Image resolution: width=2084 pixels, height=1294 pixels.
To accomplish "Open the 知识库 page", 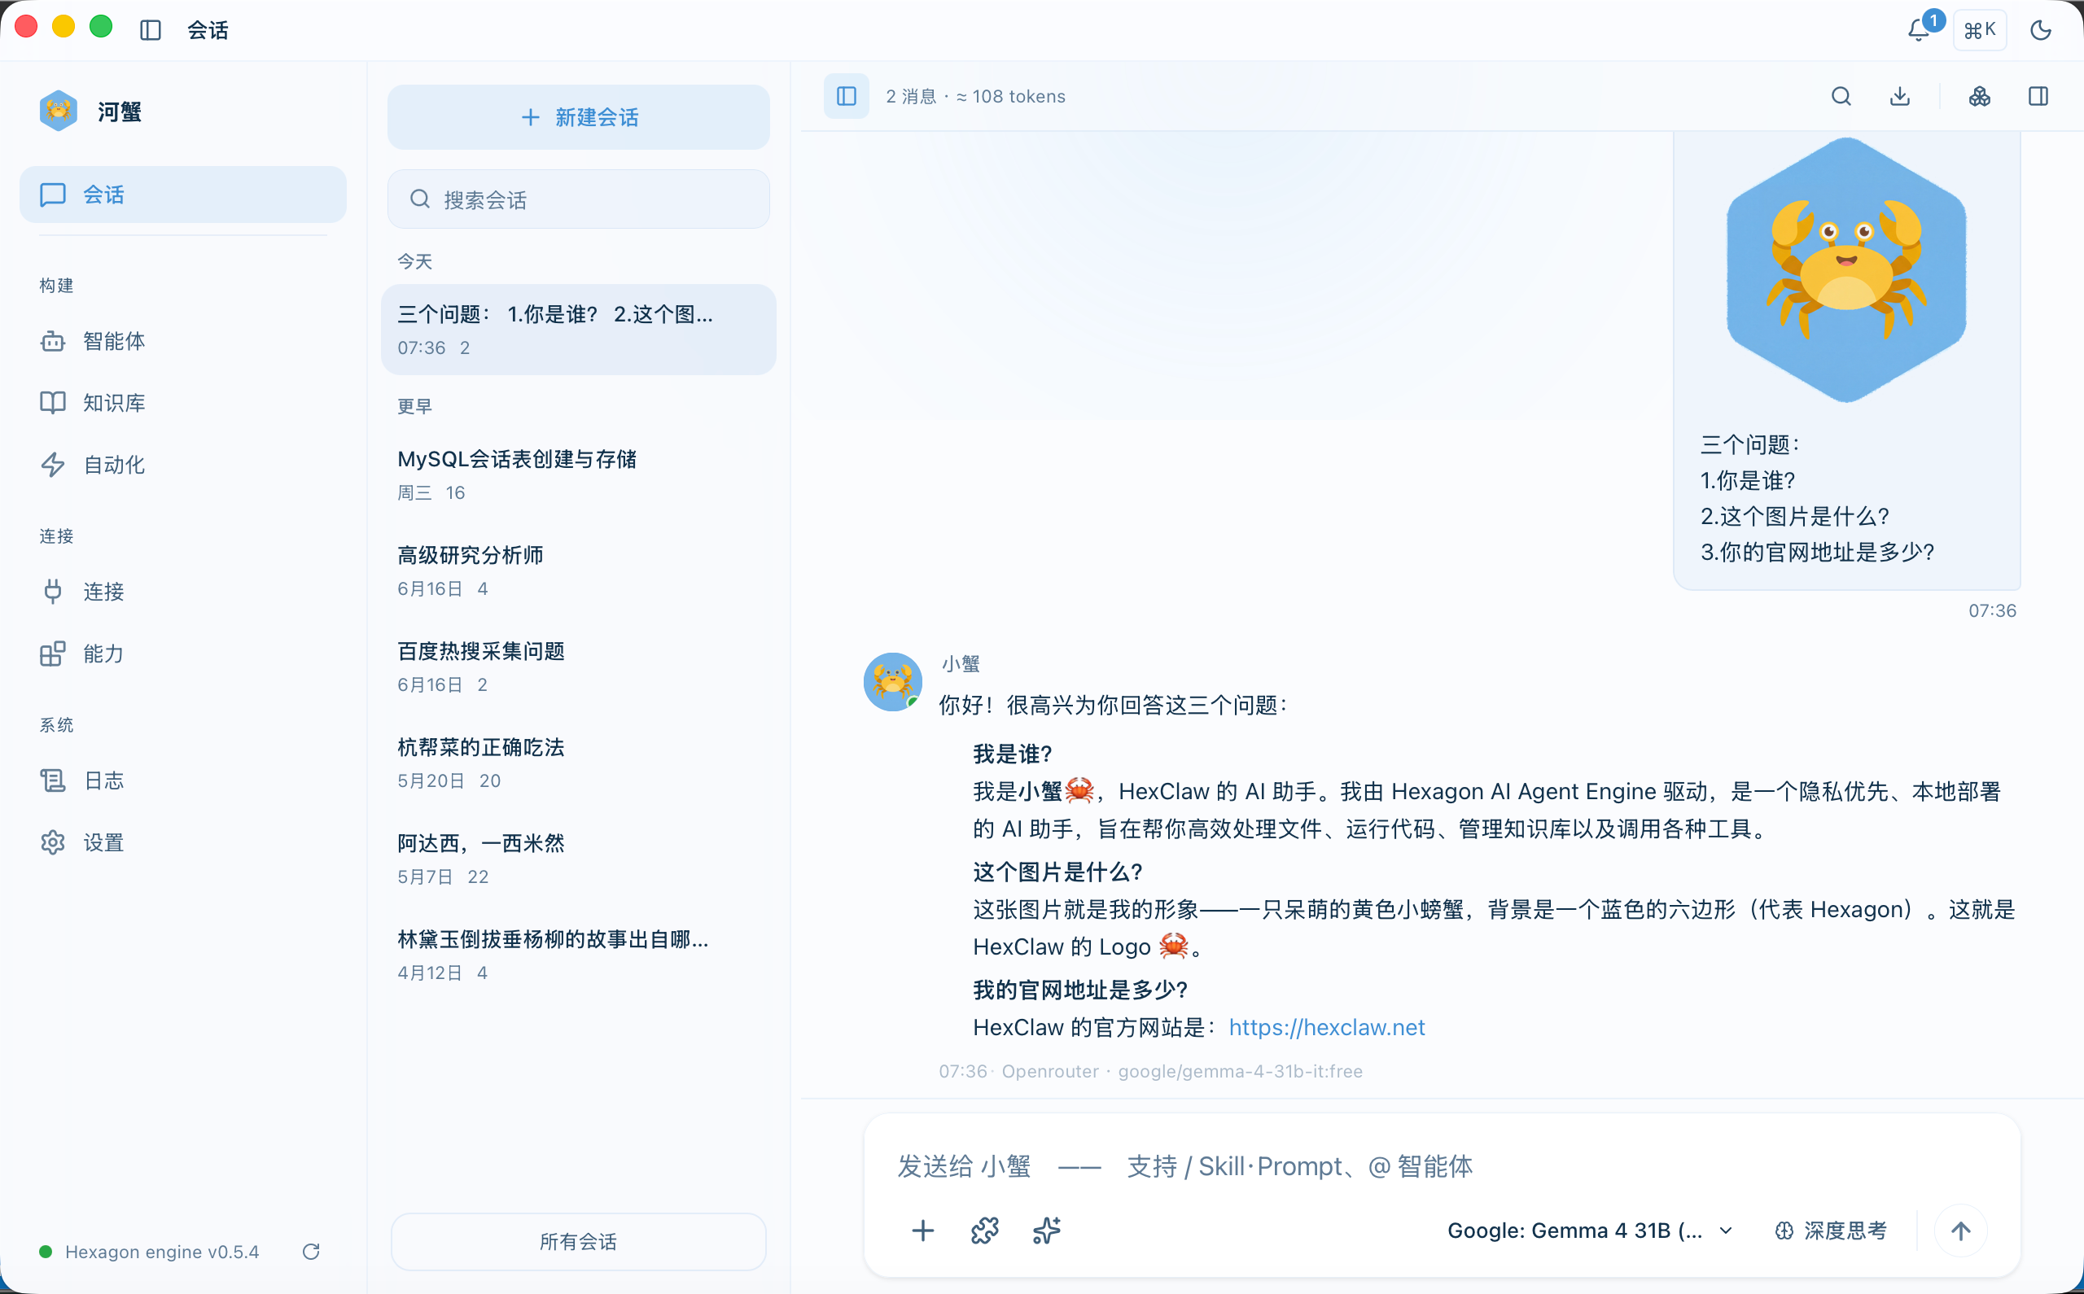I will tap(182, 403).
